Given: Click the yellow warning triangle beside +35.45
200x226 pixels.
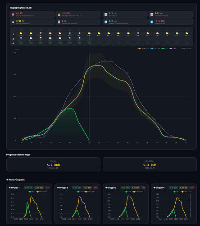Looking at the screenshot, I should point(59,14).
